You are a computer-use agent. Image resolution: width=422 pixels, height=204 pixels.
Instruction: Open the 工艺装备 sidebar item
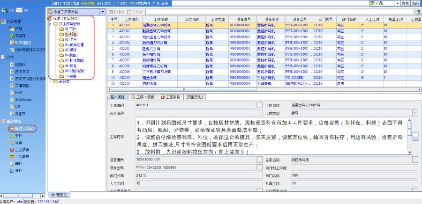pos(12,150)
